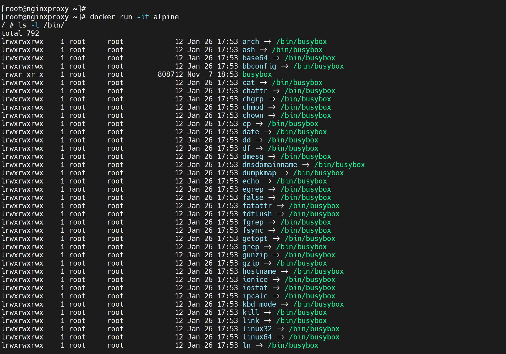
Task: Click the gunzip entry name
Action: tap(255, 255)
